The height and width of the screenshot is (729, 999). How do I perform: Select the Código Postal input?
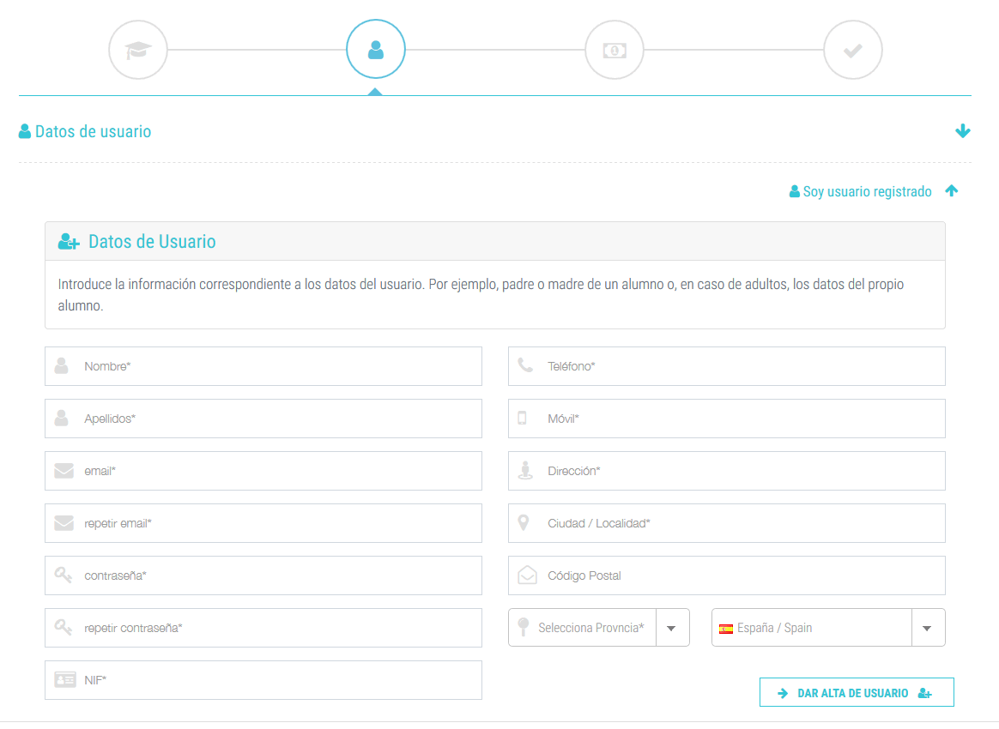[x=738, y=575]
